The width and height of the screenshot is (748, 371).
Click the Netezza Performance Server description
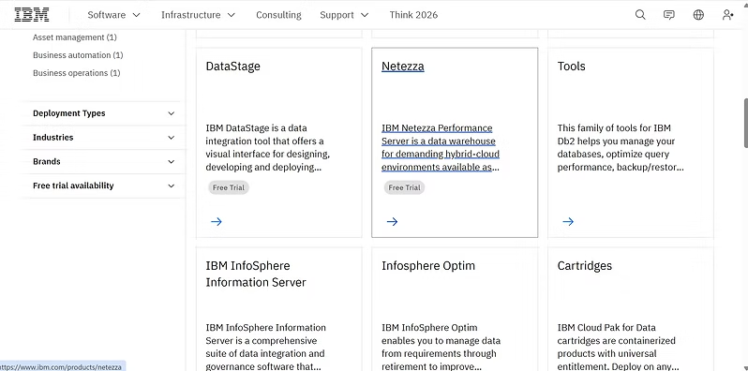point(441,148)
